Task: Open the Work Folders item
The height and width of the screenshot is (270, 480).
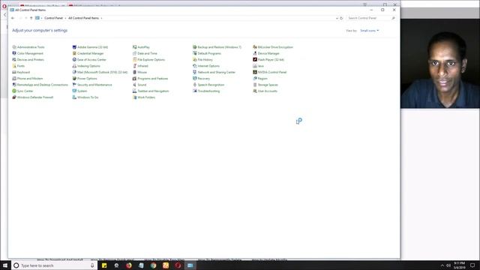Action: (x=144, y=97)
